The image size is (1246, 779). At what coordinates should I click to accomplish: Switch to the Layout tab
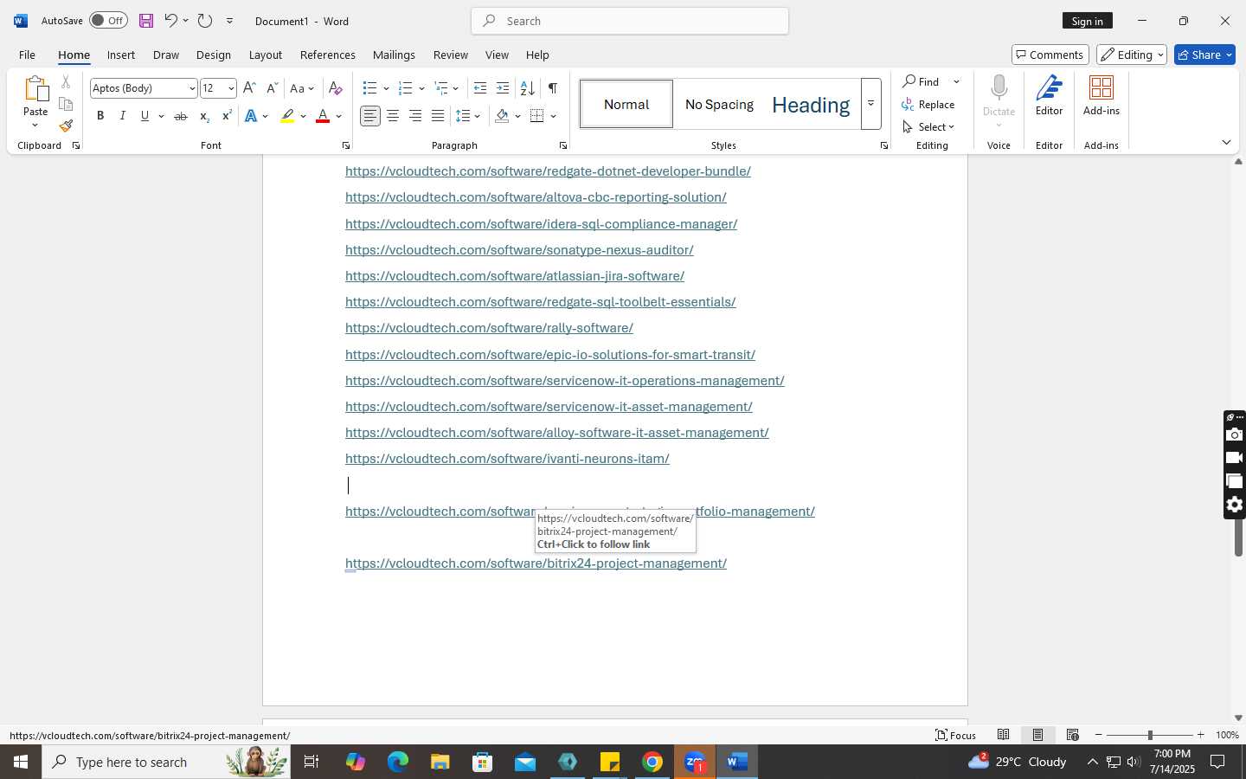click(266, 55)
